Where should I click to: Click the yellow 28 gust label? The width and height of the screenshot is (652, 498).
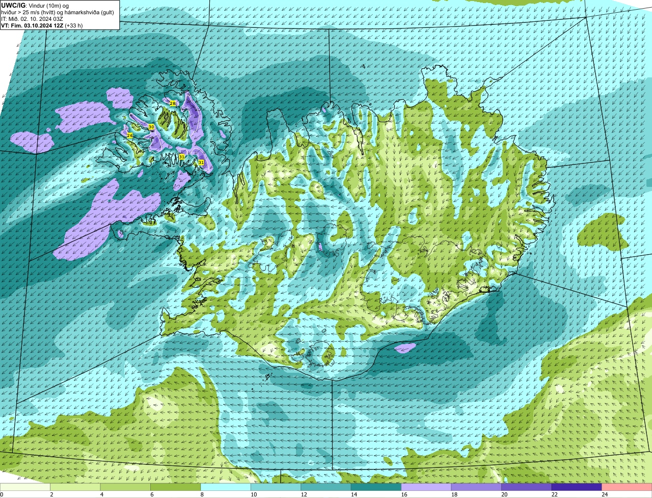(x=173, y=103)
